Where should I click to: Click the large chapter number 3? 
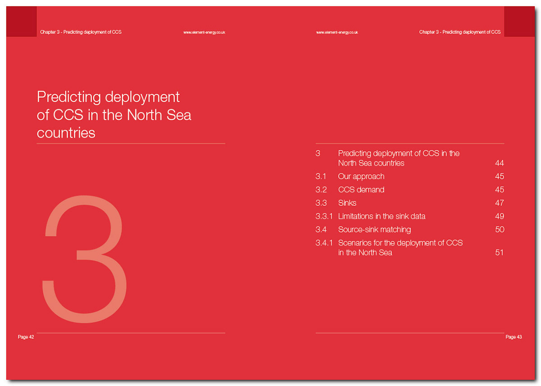[x=84, y=259]
